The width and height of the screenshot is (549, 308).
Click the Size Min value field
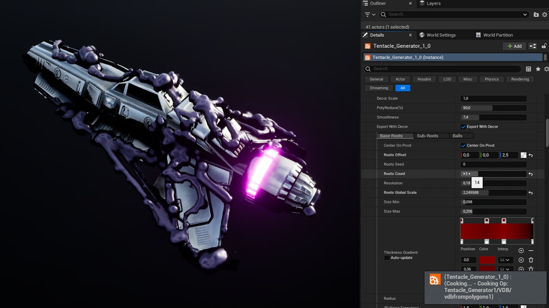(x=494, y=202)
